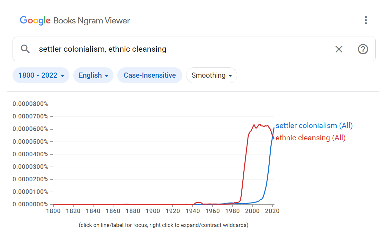Click the 0.0000600% y-axis label
This screenshot has width=386, height=242.
[x=31, y=129]
